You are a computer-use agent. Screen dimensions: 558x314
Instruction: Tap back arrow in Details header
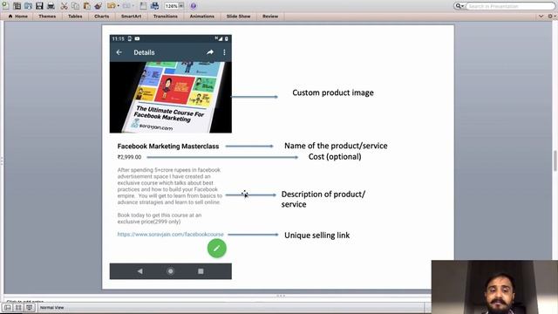click(x=119, y=52)
